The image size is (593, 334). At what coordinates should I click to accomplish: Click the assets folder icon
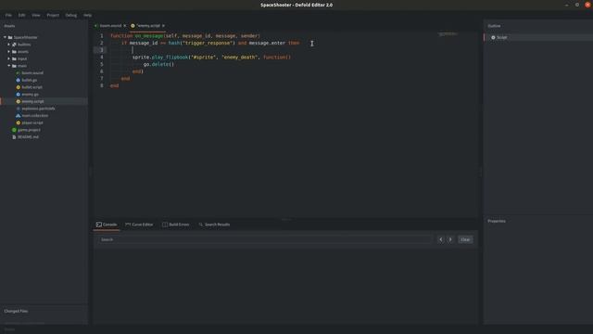pos(14,52)
